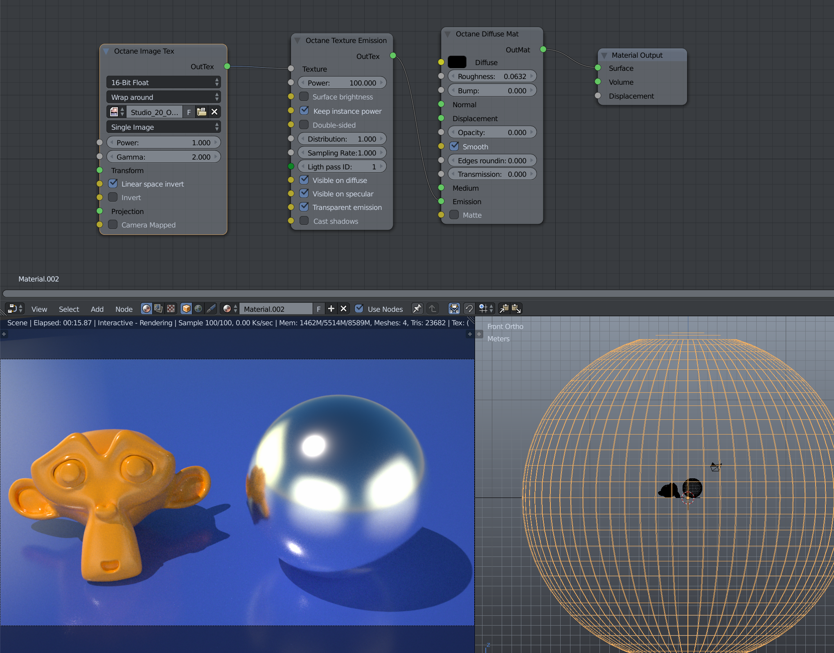Open the Node menu
Screen dimensions: 834x653
124,309
